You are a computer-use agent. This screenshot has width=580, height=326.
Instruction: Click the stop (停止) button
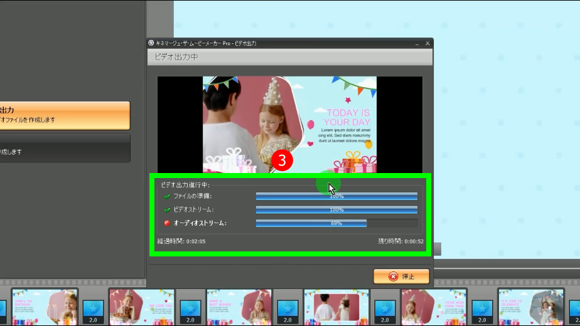tap(401, 276)
